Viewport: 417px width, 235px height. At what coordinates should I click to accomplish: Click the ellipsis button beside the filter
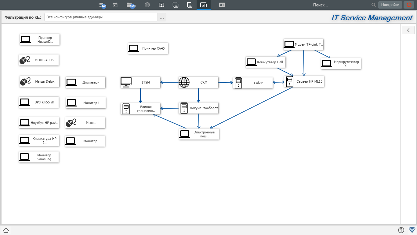(x=162, y=17)
